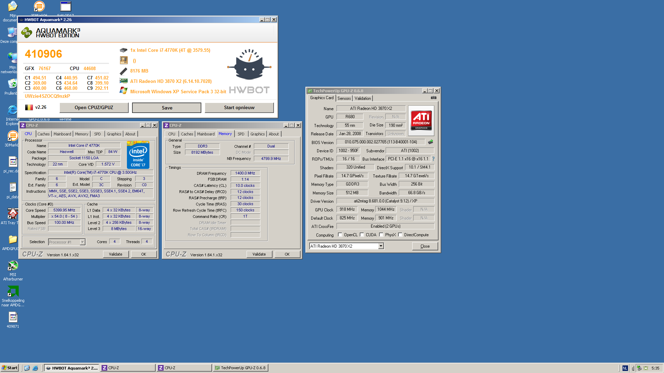Open the pi_rec.dat file icon
The width and height of the screenshot is (664, 373).
point(13,162)
